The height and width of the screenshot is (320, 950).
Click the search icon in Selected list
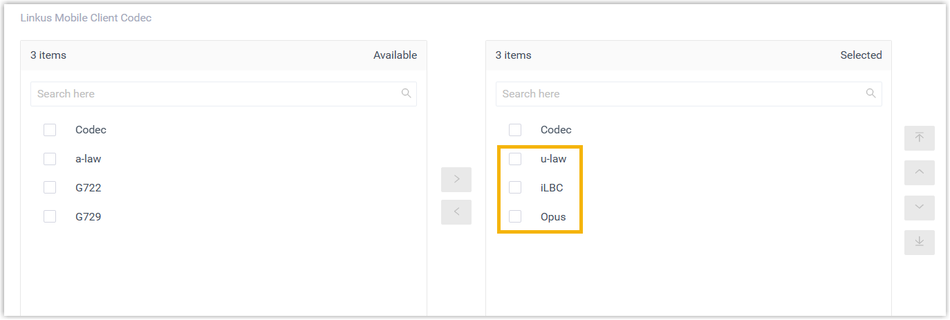[x=871, y=93]
